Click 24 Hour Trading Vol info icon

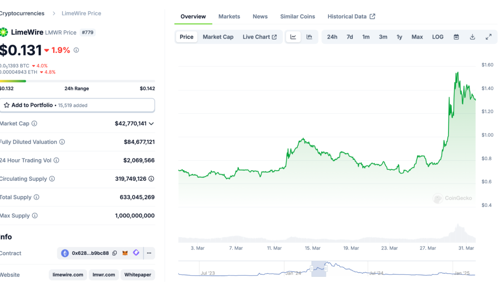[x=56, y=160]
